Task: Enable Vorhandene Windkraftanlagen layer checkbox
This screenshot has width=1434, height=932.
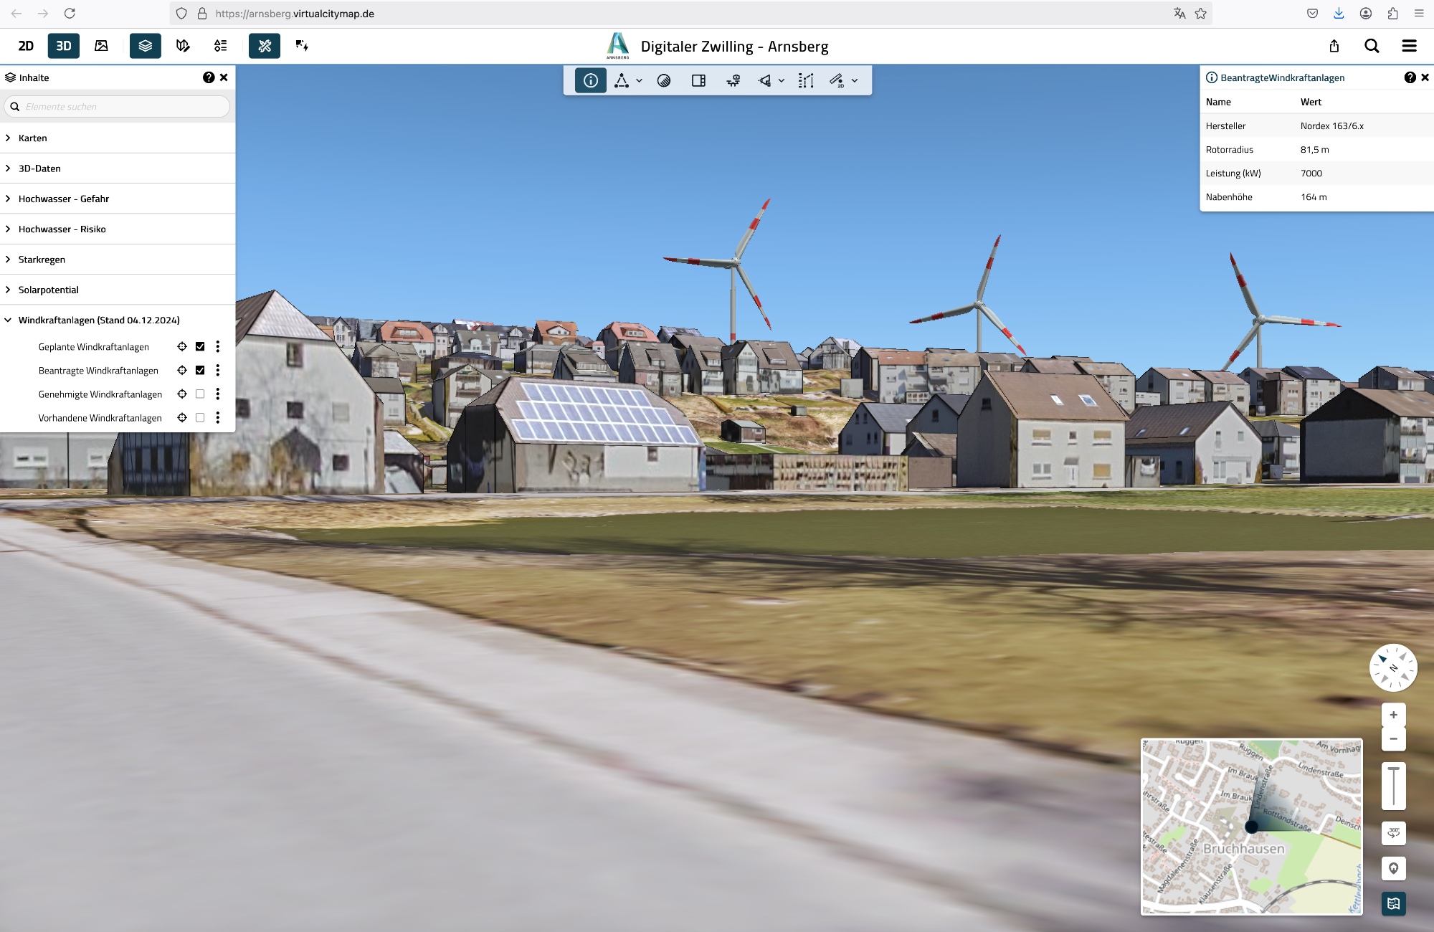Action: tap(200, 418)
